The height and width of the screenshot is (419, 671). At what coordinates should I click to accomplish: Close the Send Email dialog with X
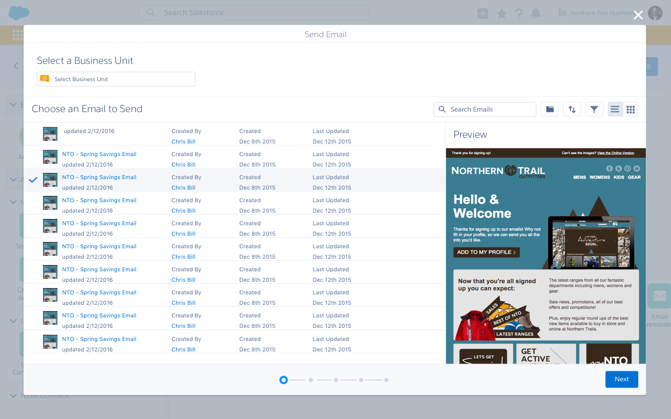coord(638,15)
